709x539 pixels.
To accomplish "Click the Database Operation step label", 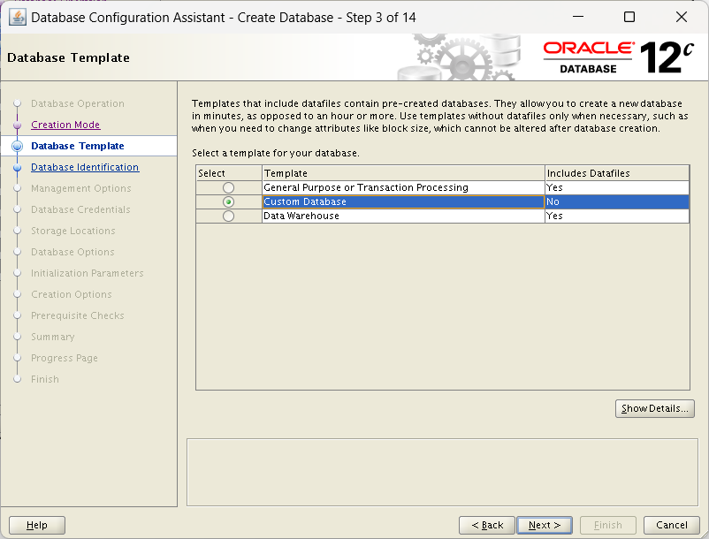I will [77, 103].
